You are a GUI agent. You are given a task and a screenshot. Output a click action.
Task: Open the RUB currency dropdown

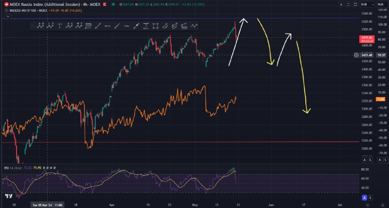(368, 4)
